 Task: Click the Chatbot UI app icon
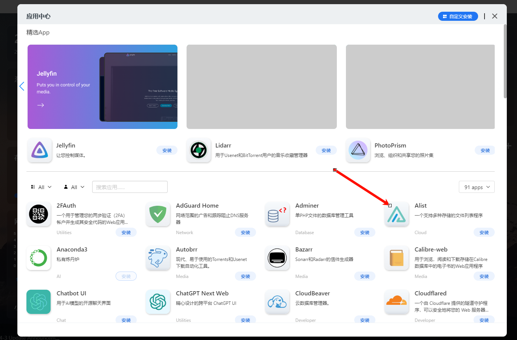pyautogui.click(x=39, y=302)
